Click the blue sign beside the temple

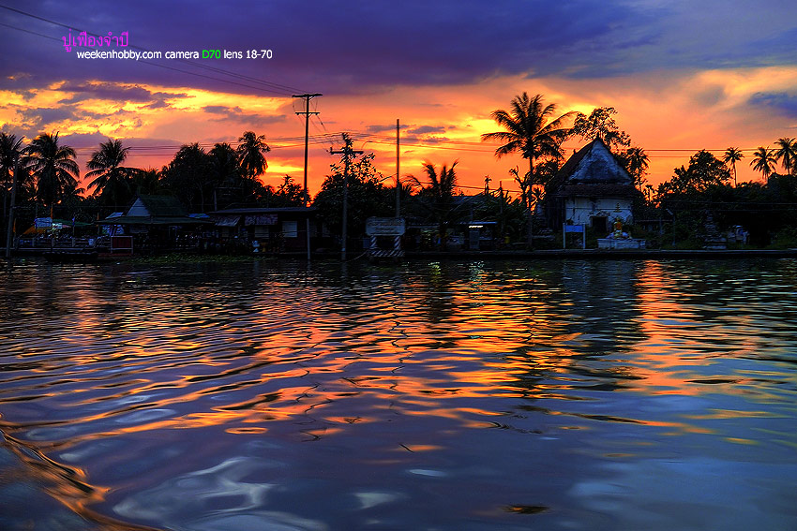[574, 229]
